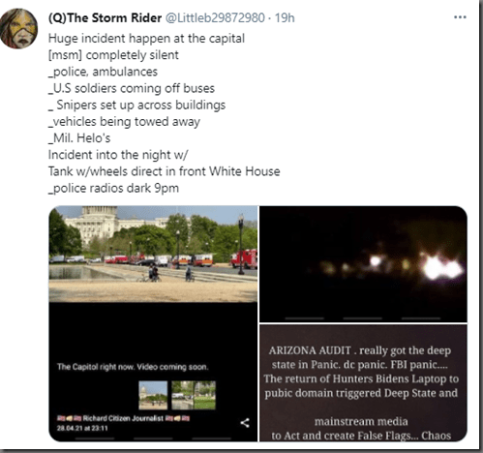
Task: Open the tweet's three-dot more options menu
Action: pos(460,17)
